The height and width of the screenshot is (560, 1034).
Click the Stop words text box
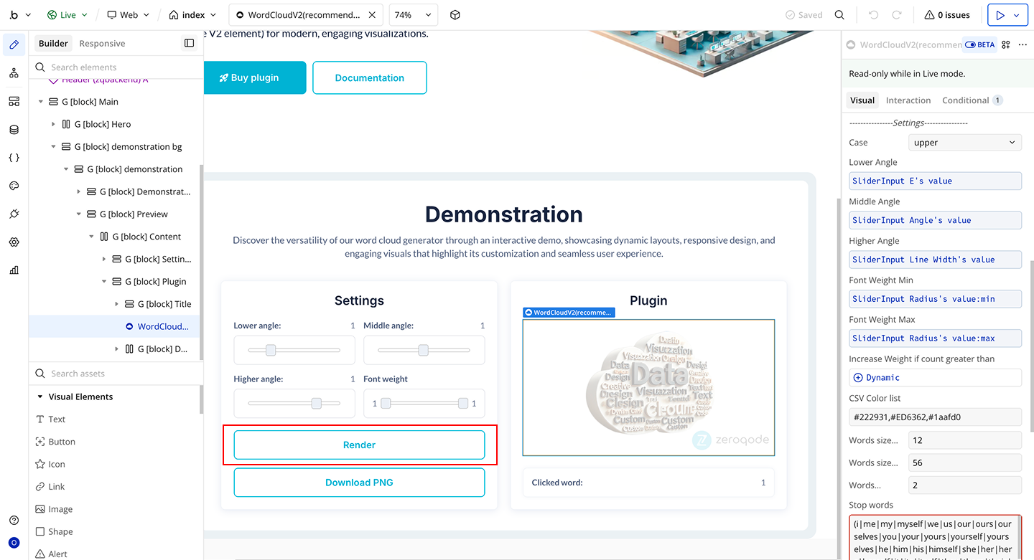click(935, 538)
